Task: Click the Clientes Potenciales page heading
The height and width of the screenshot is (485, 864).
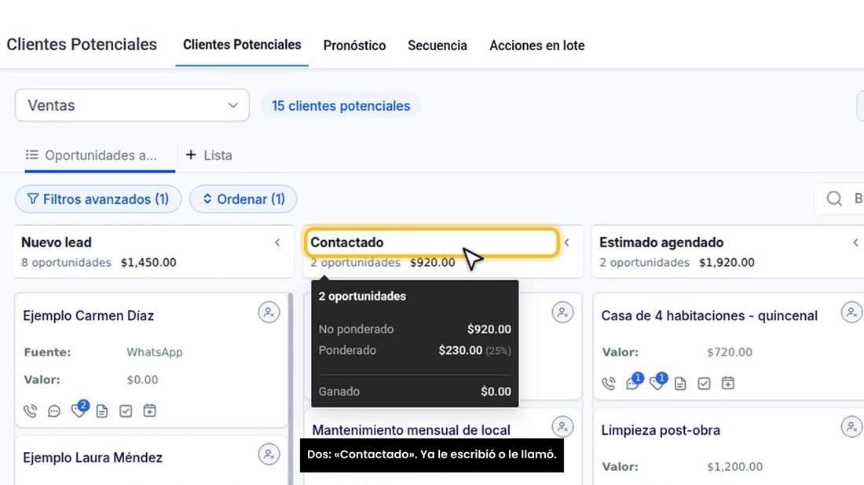Action: [x=82, y=44]
